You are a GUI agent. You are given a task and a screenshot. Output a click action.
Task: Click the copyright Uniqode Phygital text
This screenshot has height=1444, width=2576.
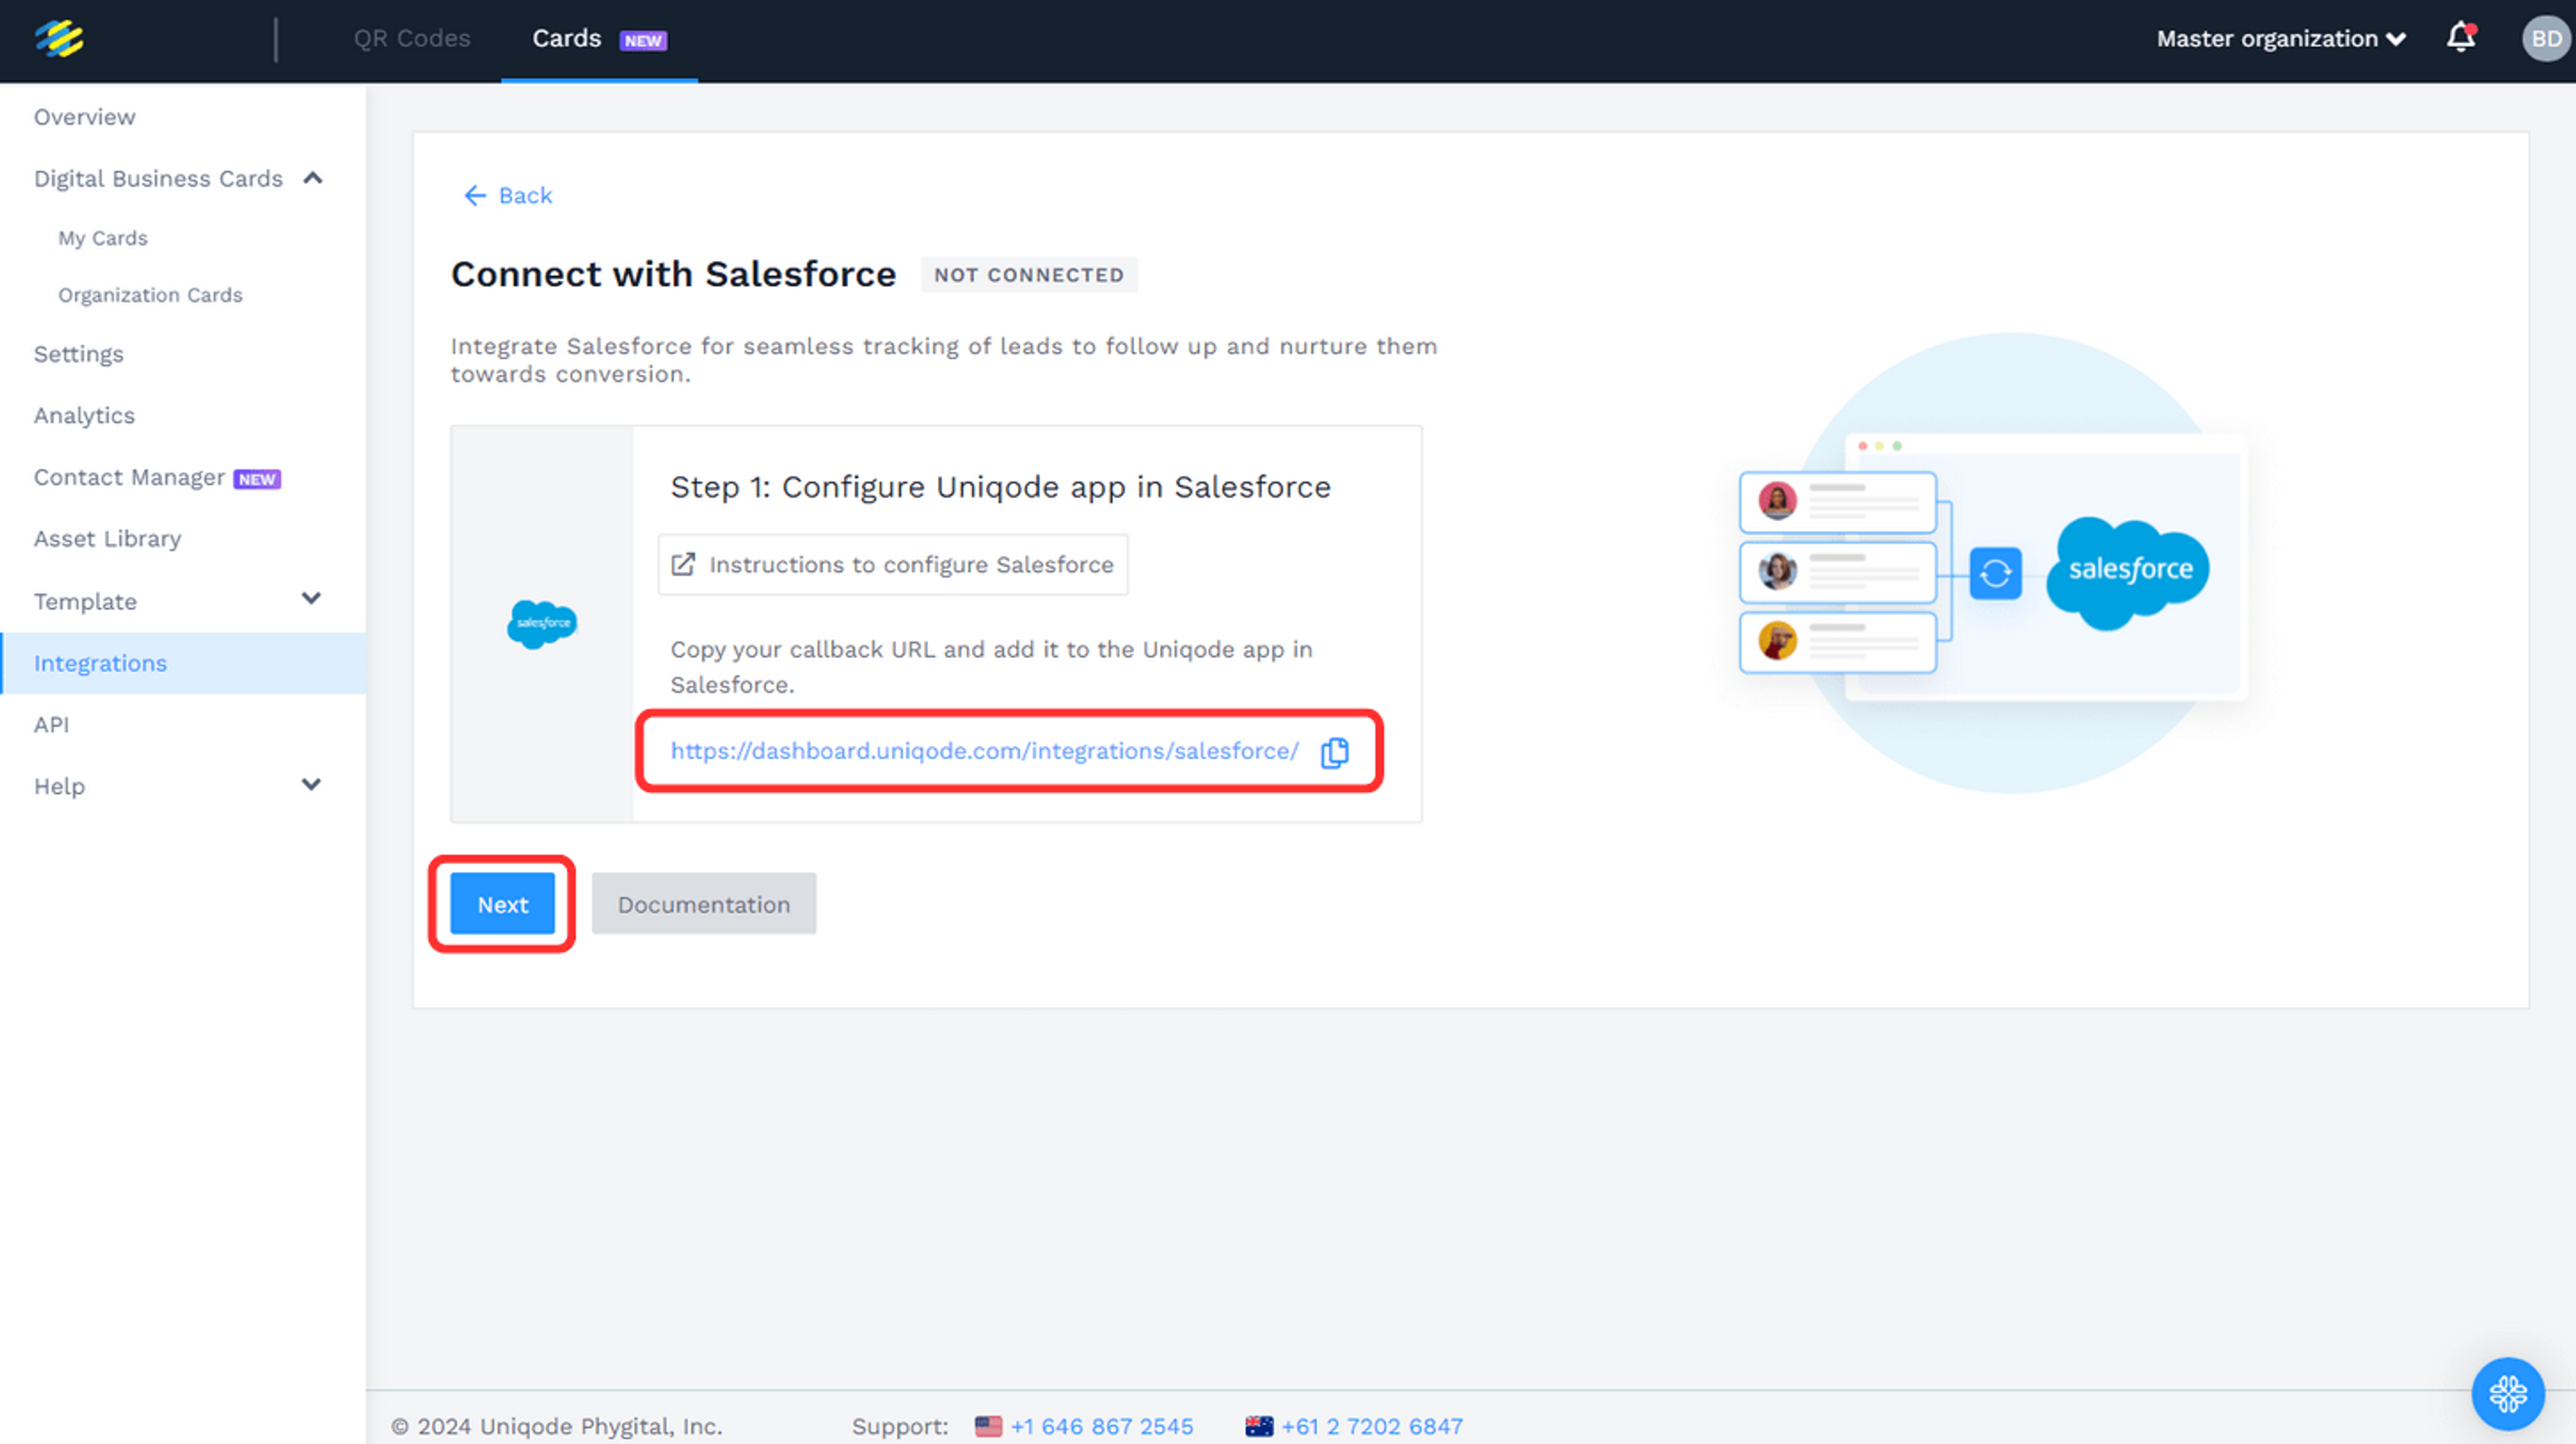pyautogui.click(x=557, y=1426)
